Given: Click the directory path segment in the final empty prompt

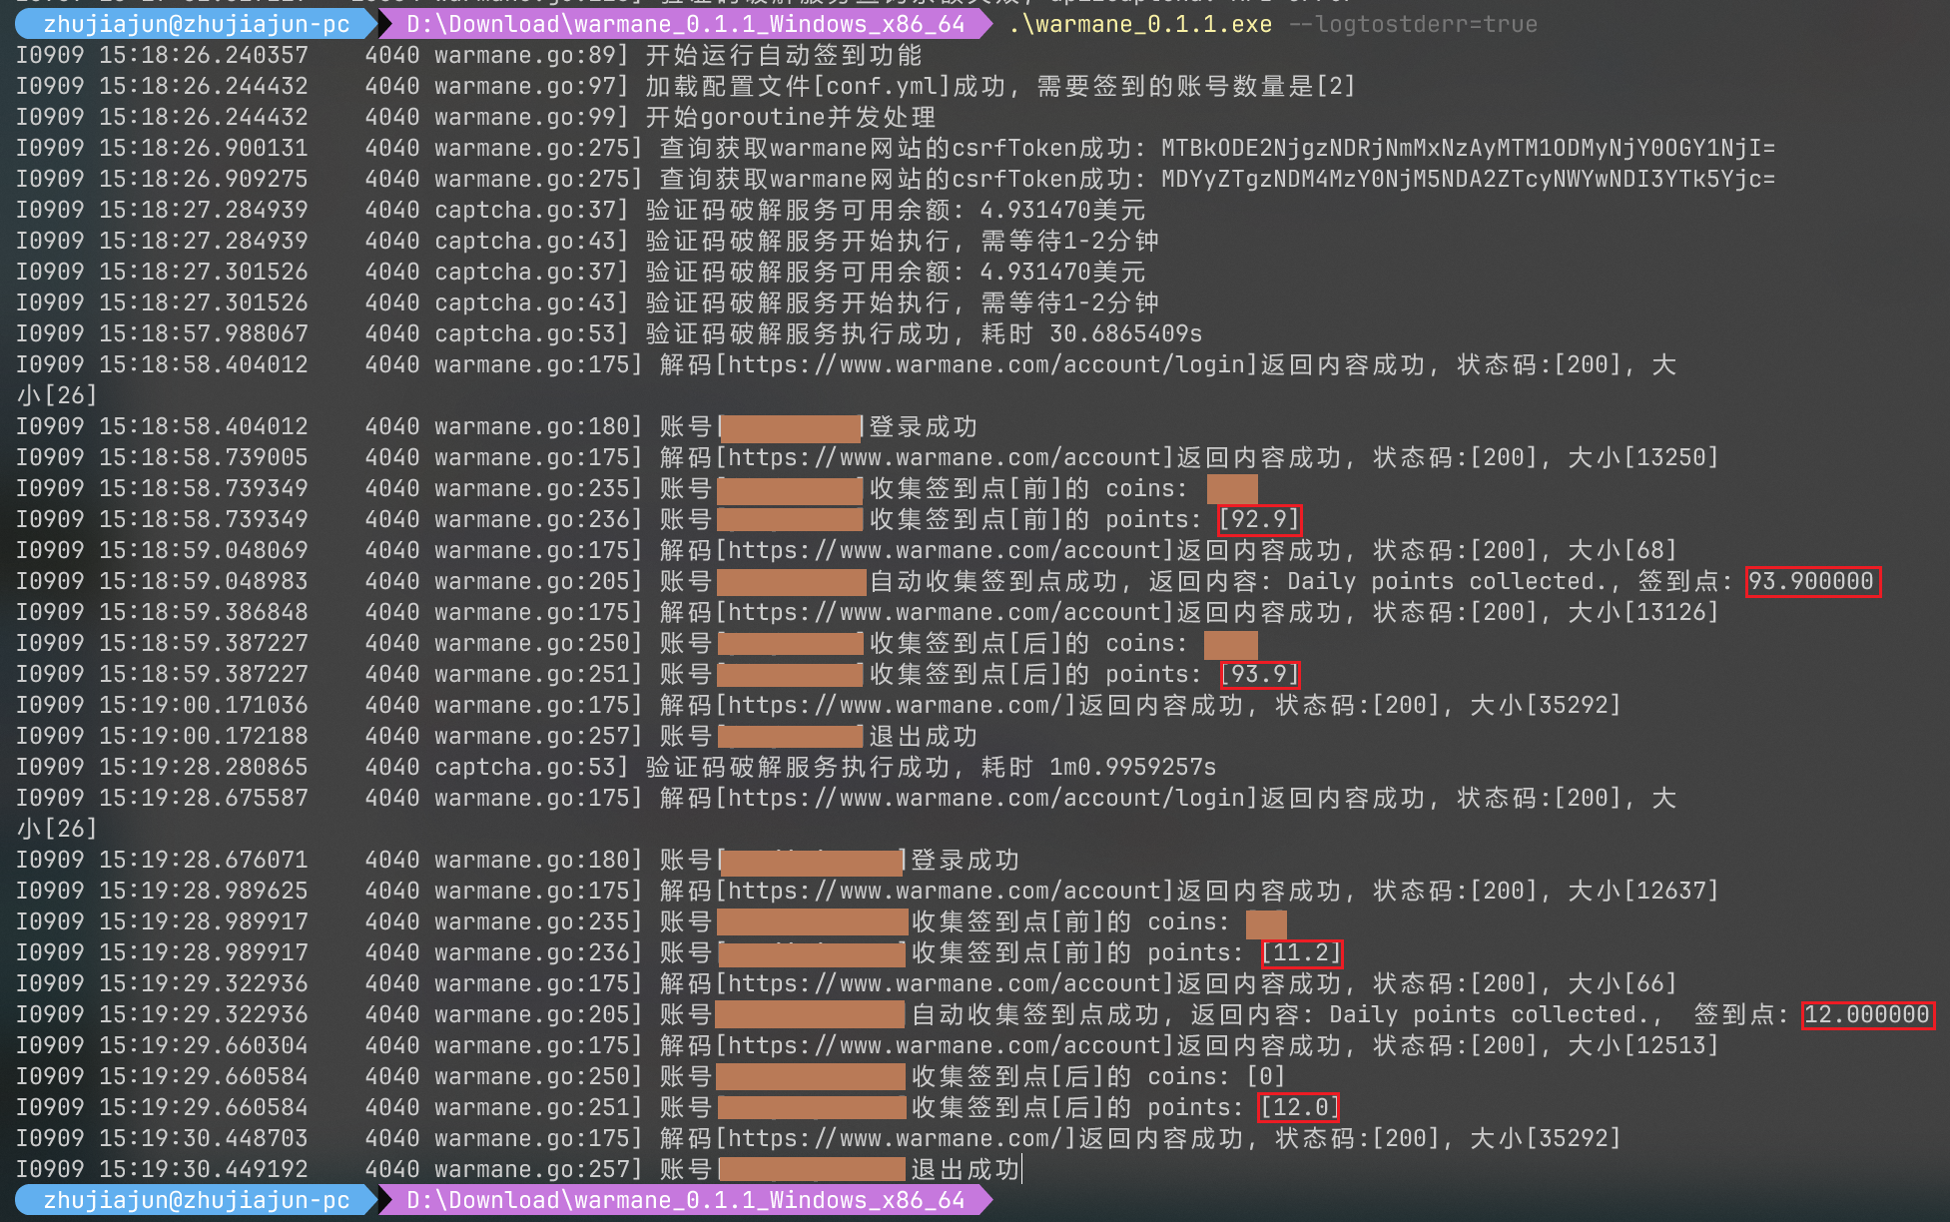Looking at the screenshot, I should [x=685, y=1200].
